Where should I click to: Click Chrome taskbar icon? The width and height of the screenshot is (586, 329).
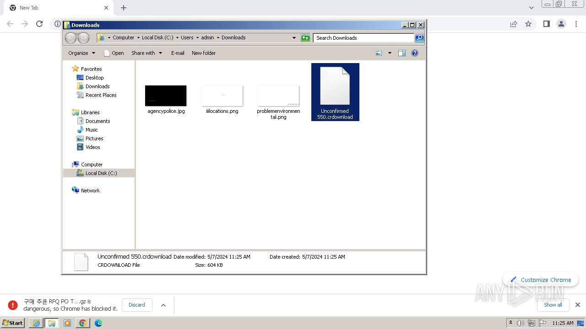[83, 323]
